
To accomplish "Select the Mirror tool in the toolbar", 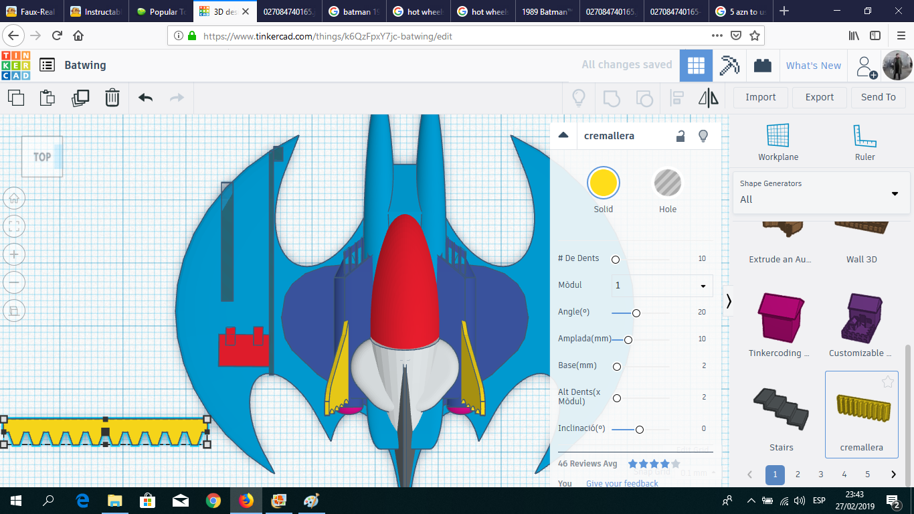I will [x=708, y=98].
